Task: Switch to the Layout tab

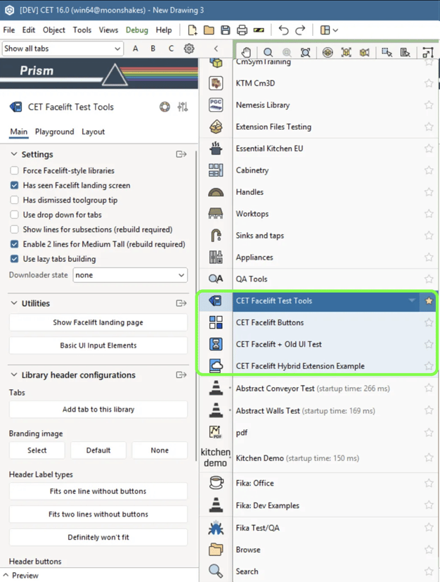Action: [x=93, y=132]
